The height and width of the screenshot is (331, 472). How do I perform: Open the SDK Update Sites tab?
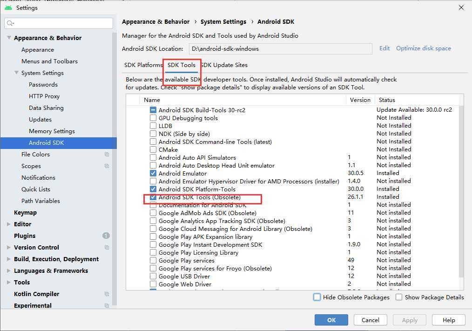[x=224, y=65]
